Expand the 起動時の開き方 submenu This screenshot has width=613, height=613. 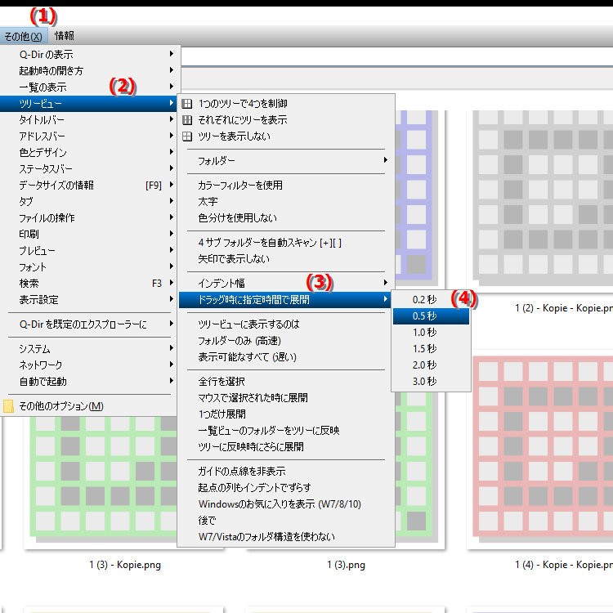[88, 71]
